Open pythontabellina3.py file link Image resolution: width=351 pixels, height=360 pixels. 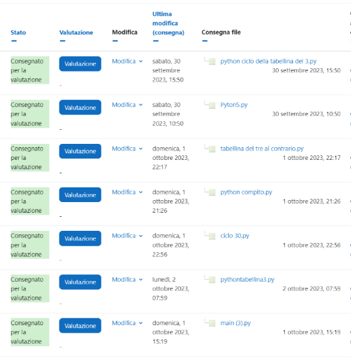(247, 280)
